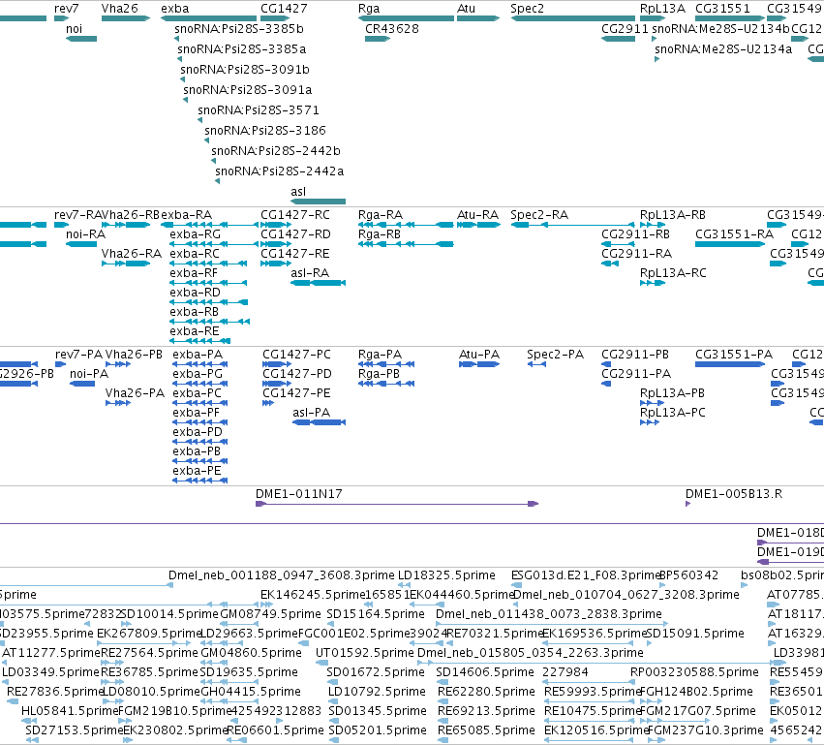824x745 pixels.
Task: Select the asl-RA transcript label
Action: [310, 273]
